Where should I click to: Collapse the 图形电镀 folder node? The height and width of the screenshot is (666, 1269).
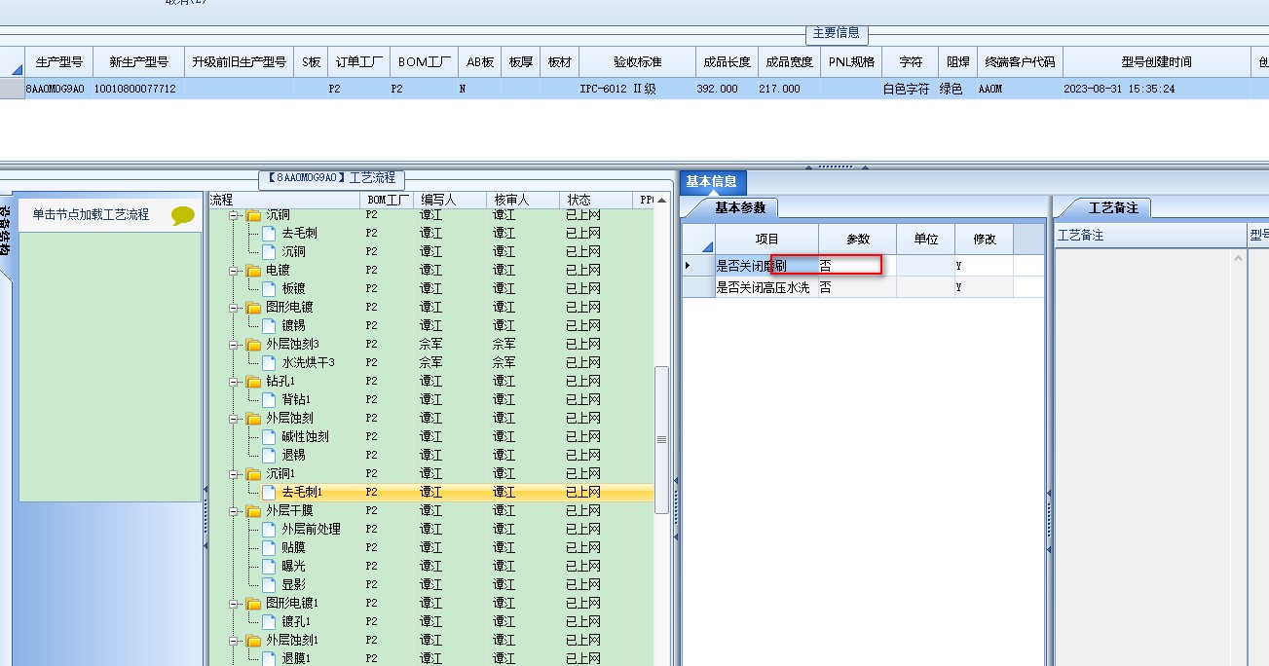(x=234, y=308)
